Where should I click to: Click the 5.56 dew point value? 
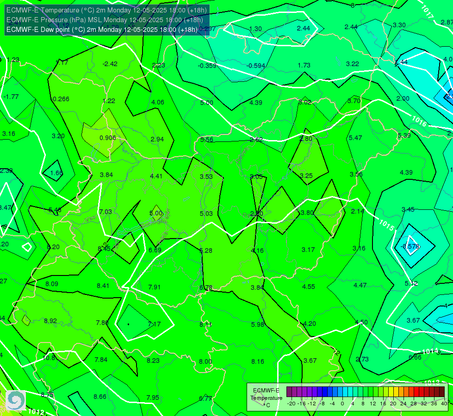206,140
